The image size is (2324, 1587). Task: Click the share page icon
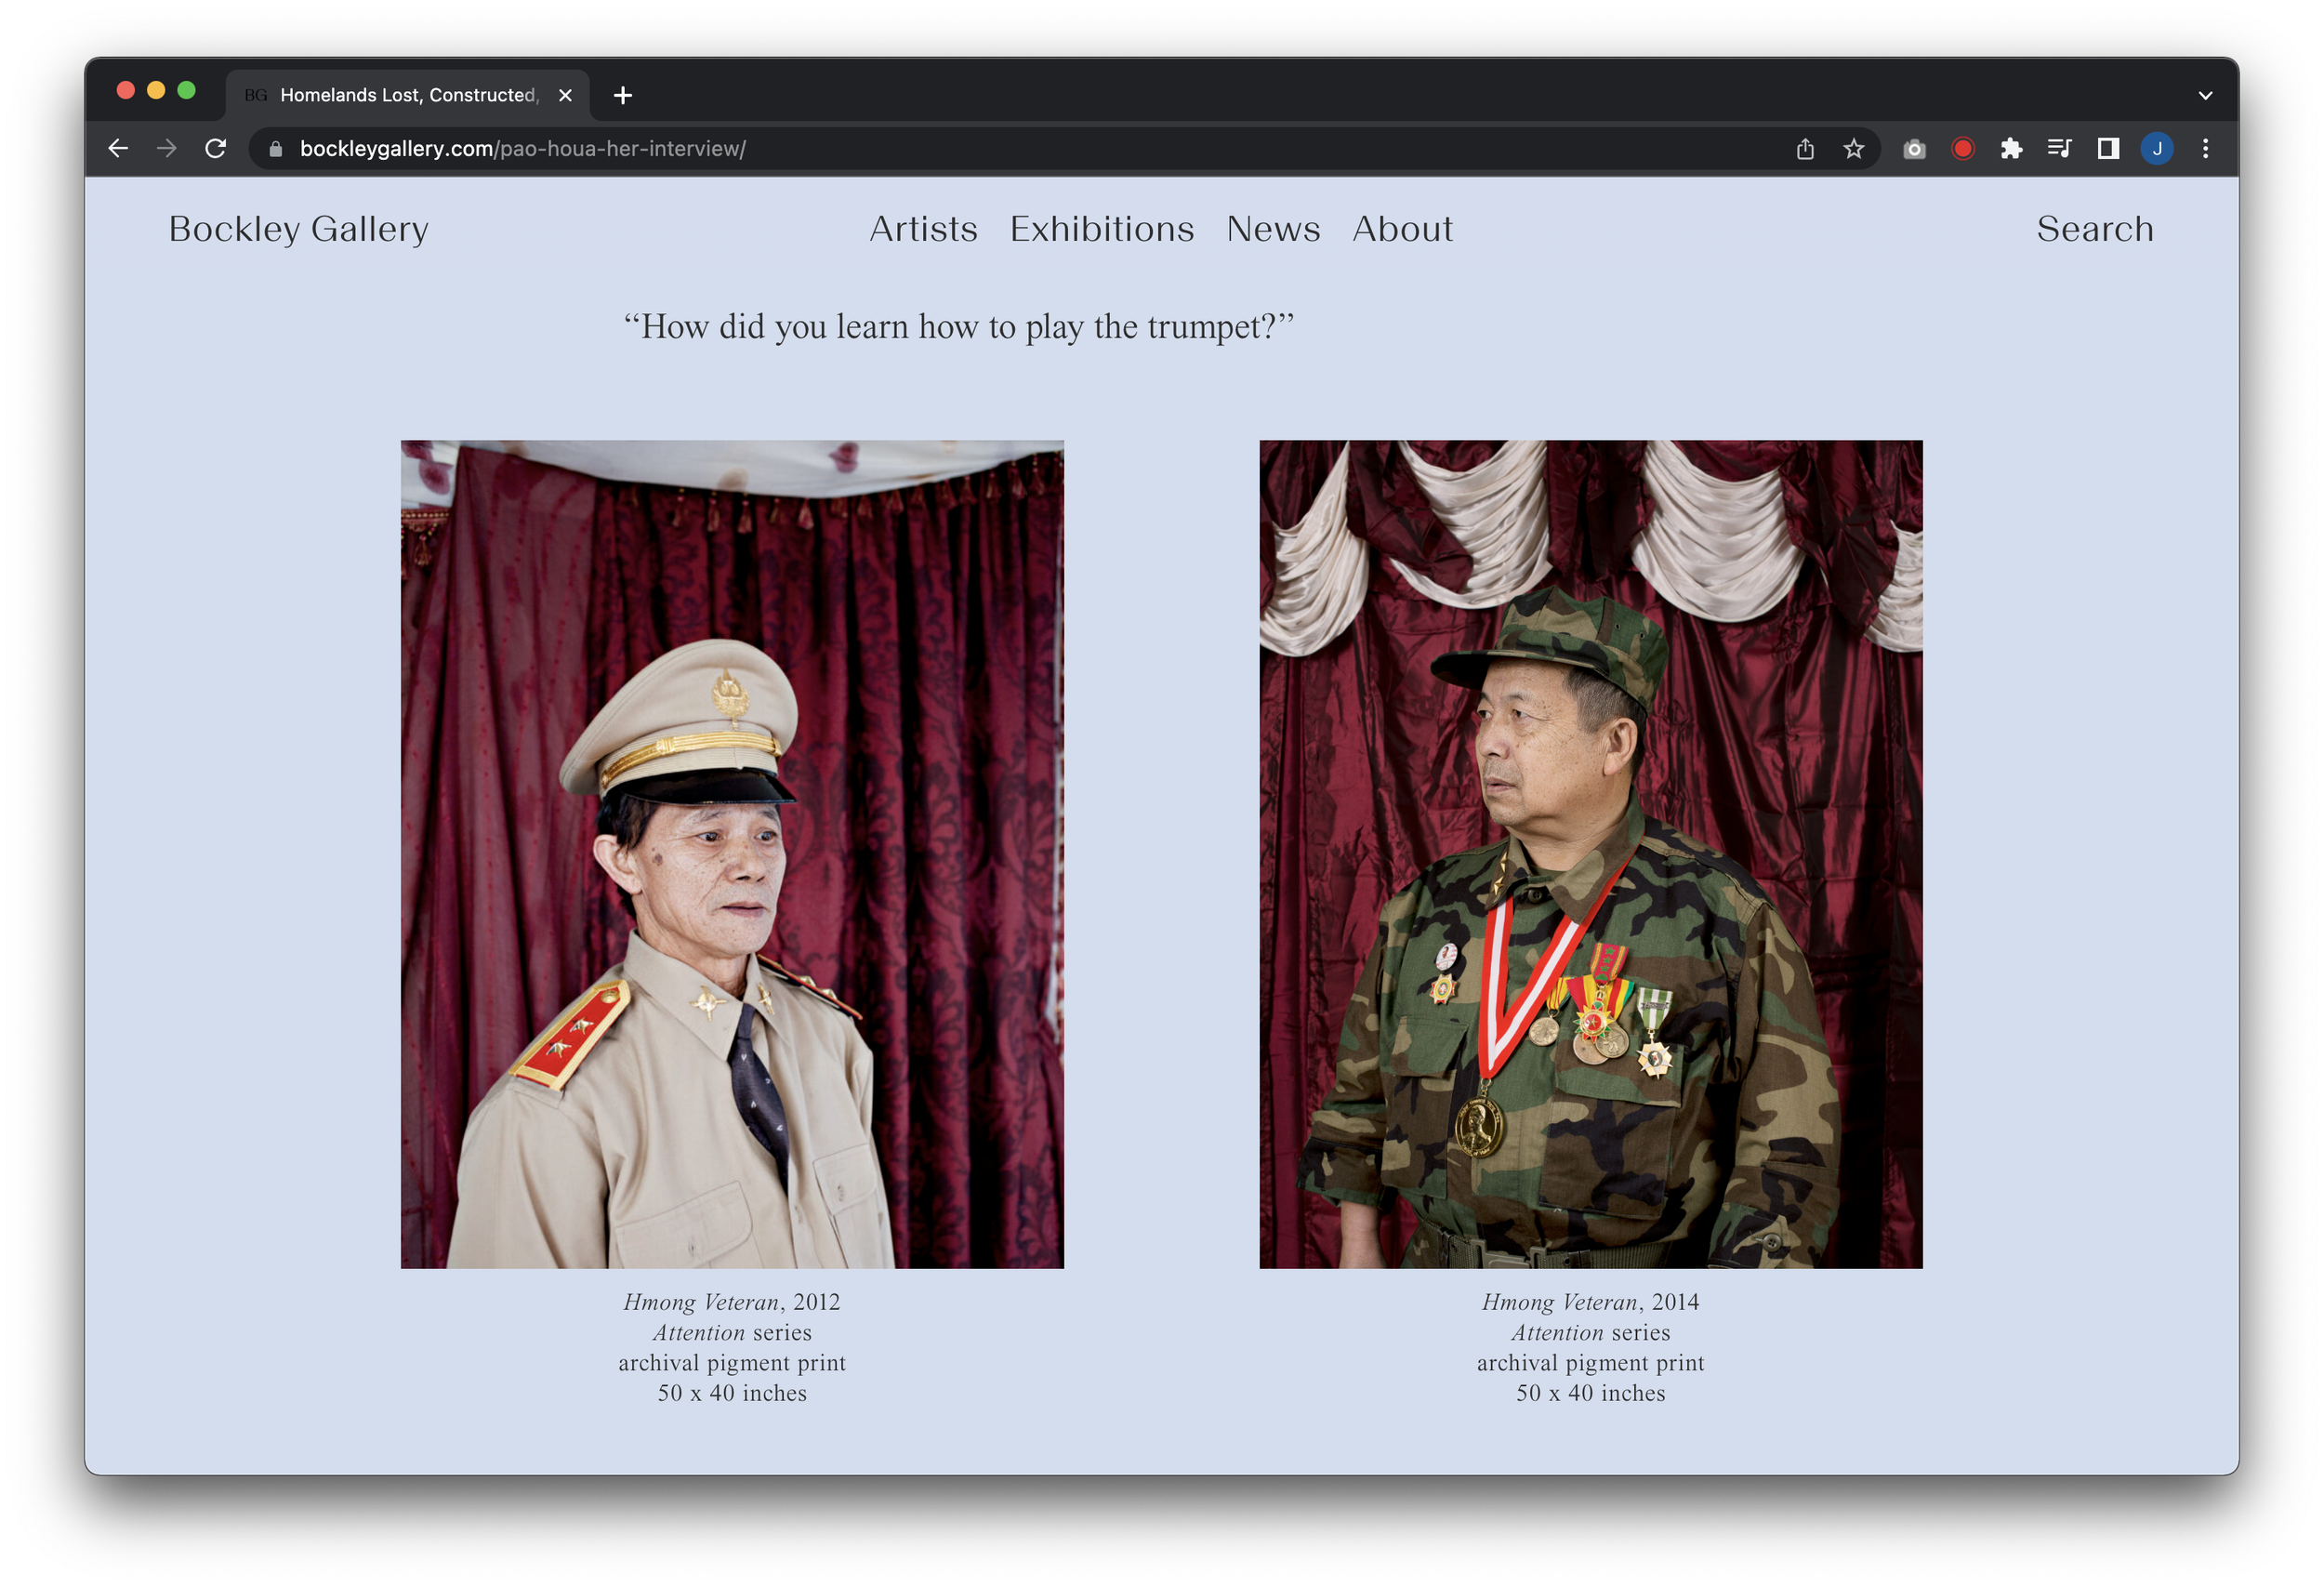click(1805, 149)
